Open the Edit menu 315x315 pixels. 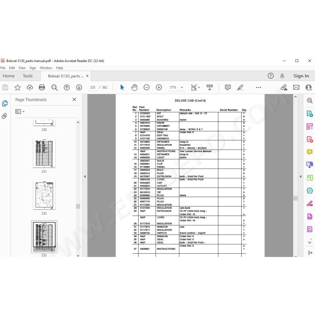12,68
